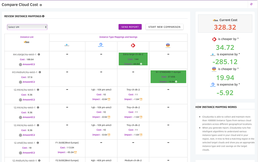The height and width of the screenshot is (162, 258).
Task: Click checkmark icon beside Impact 44.64
Action: (x=141, y=64)
